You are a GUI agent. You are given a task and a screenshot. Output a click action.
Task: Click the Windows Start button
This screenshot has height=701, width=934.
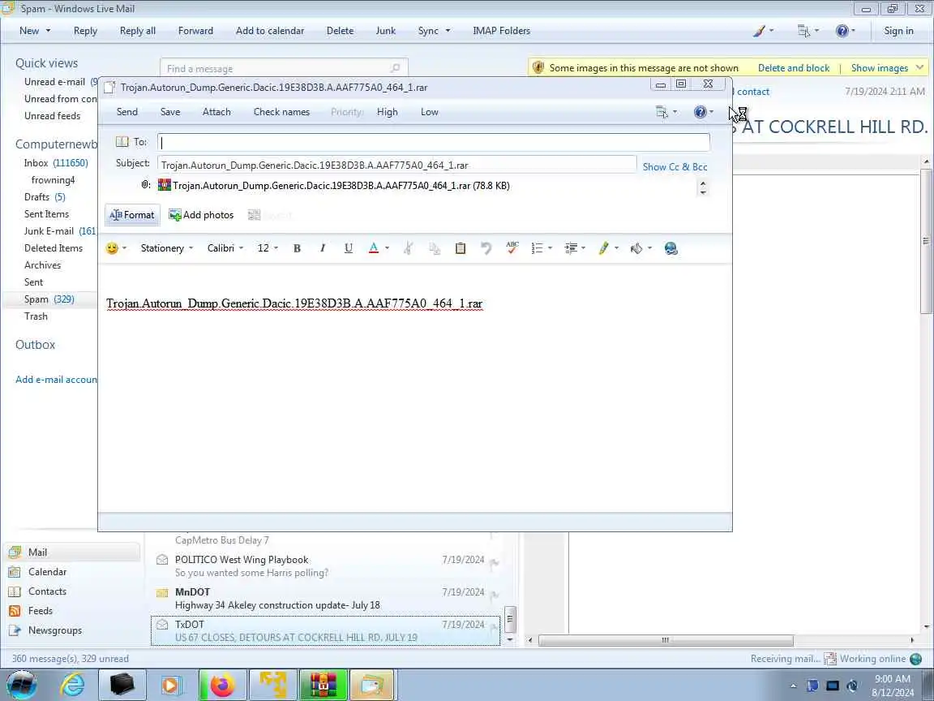(22, 685)
